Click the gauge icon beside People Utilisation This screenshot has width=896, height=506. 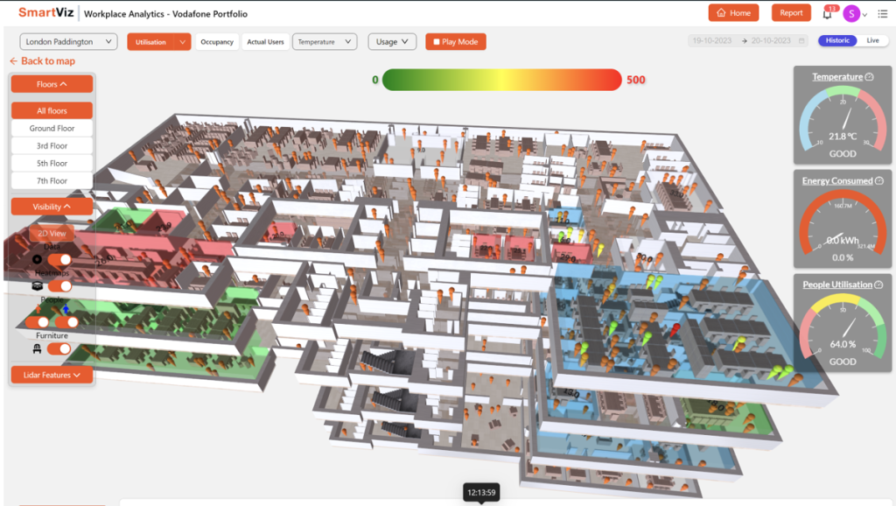pos(878,285)
